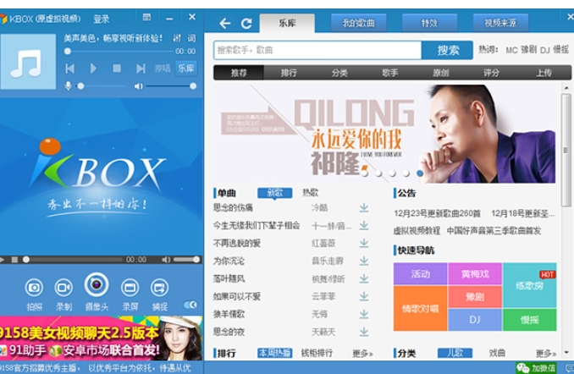
Task: Click the 乐库 button beside playback controls
Action: 186,69
